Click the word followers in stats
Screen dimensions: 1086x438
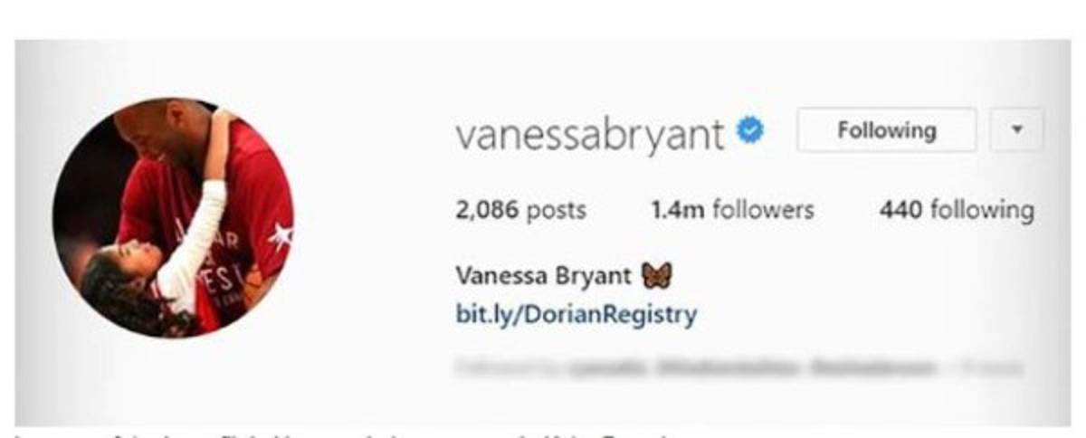tap(763, 211)
